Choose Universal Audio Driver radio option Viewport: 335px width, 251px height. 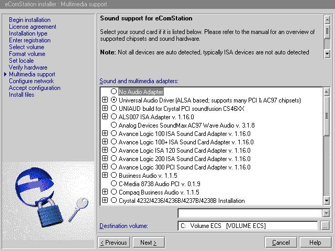114,100
